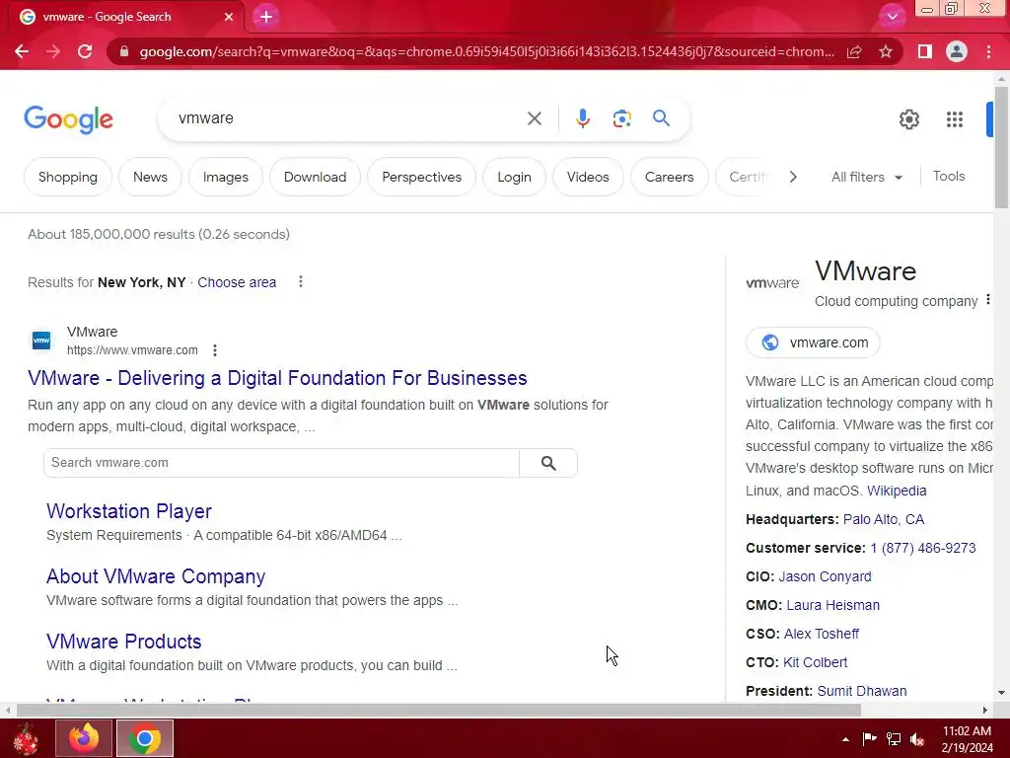Select the Login filter chip
Viewport: 1010px width, 758px height.
[x=514, y=177]
